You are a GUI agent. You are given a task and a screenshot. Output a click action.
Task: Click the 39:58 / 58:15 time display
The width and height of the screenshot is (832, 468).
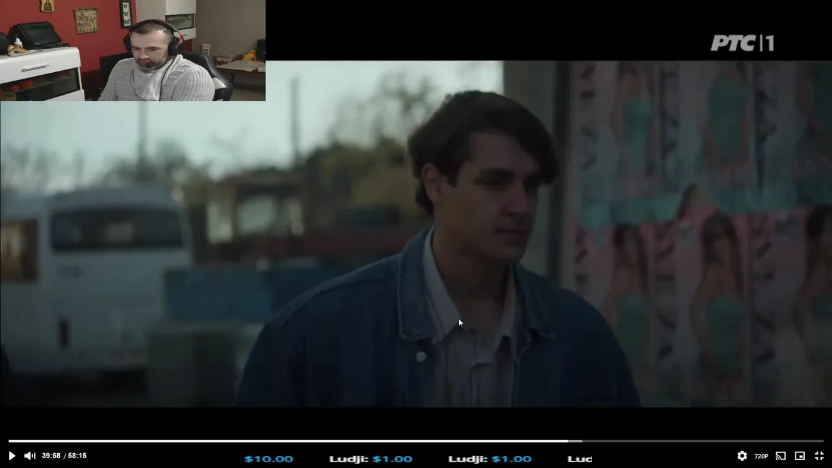click(64, 456)
